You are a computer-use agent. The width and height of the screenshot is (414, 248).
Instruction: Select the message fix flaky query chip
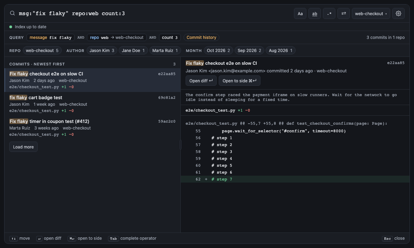click(x=51, y=38)
